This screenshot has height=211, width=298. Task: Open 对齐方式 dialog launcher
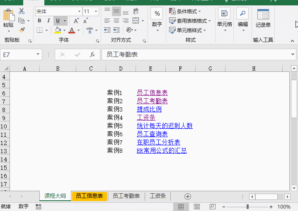(x=144, y=41)
